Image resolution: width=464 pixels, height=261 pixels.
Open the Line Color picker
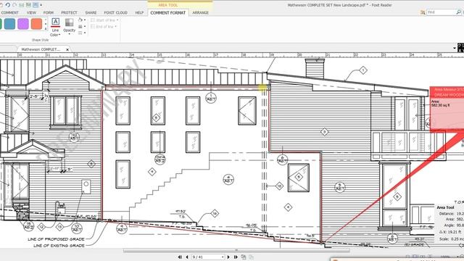point(55,28)
